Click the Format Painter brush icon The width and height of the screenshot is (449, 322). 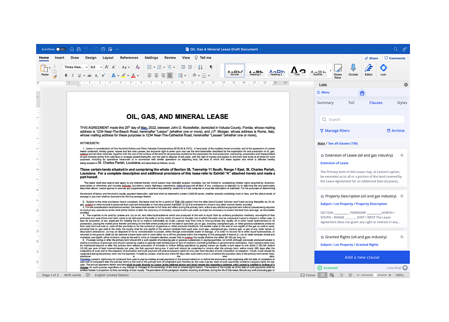tap(55, 77)
